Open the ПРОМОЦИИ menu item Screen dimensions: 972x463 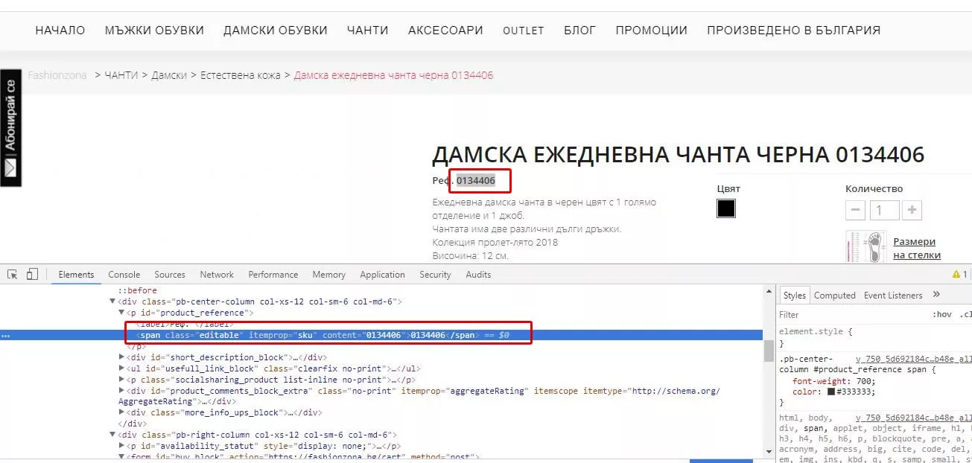click(x=651, y=31)
